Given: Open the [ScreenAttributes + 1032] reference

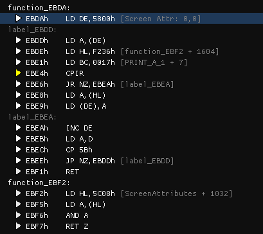Looking at the screenshot, I should (x=176, y=194).
